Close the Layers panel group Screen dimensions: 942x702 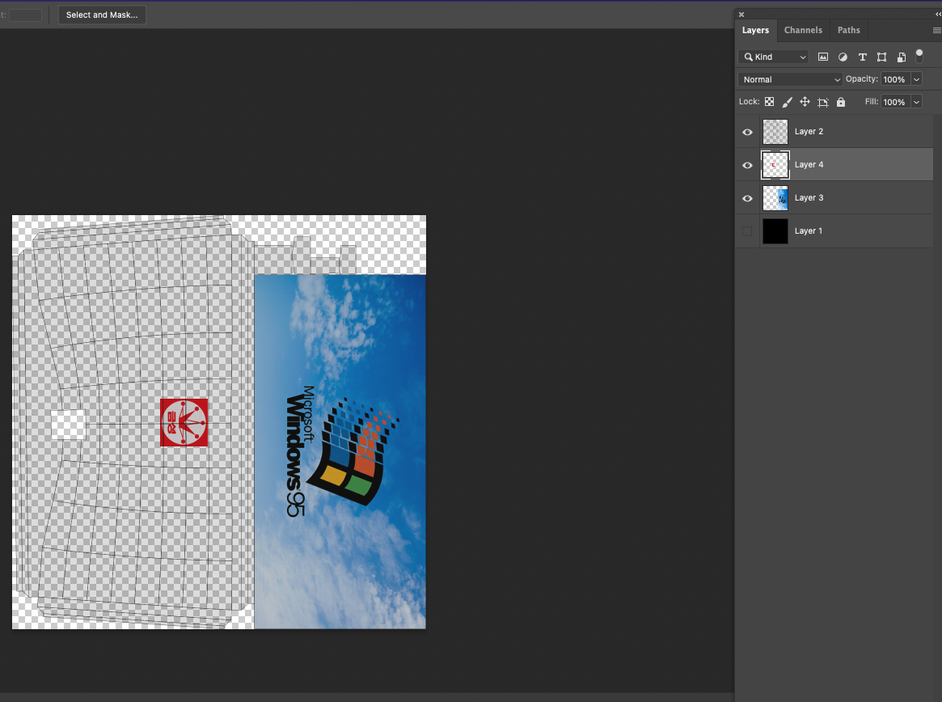(x=741, y=15)
